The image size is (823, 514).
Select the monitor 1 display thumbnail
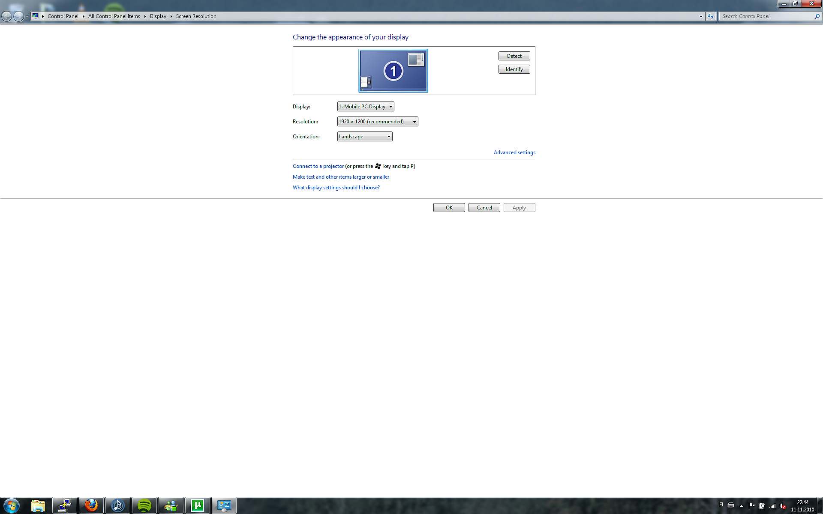[x=393, y=71]
